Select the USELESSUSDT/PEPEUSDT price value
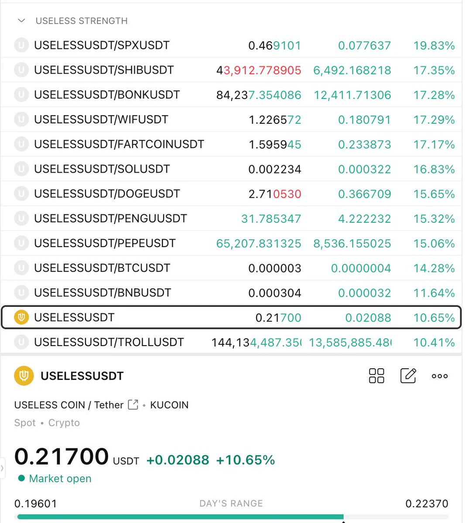The height and width of the screenshot is (523, 465). coord(259,243)
